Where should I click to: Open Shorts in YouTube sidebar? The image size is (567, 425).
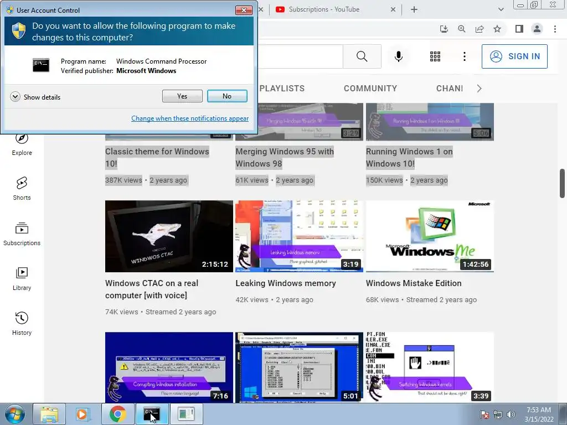click(22, 189)
